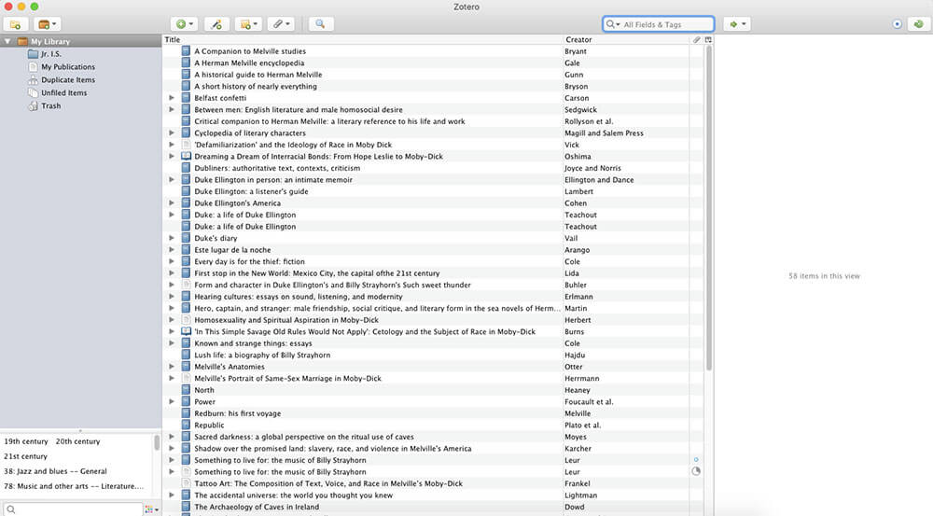This screenshot has width=933, height=516.
Task: Click the sync status circle icon
Action: coord(897,24)
